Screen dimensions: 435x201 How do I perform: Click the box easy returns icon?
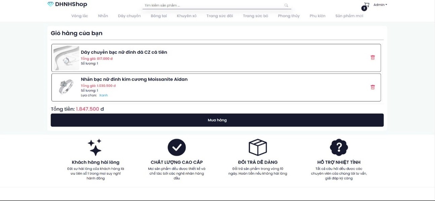[258, 147]
